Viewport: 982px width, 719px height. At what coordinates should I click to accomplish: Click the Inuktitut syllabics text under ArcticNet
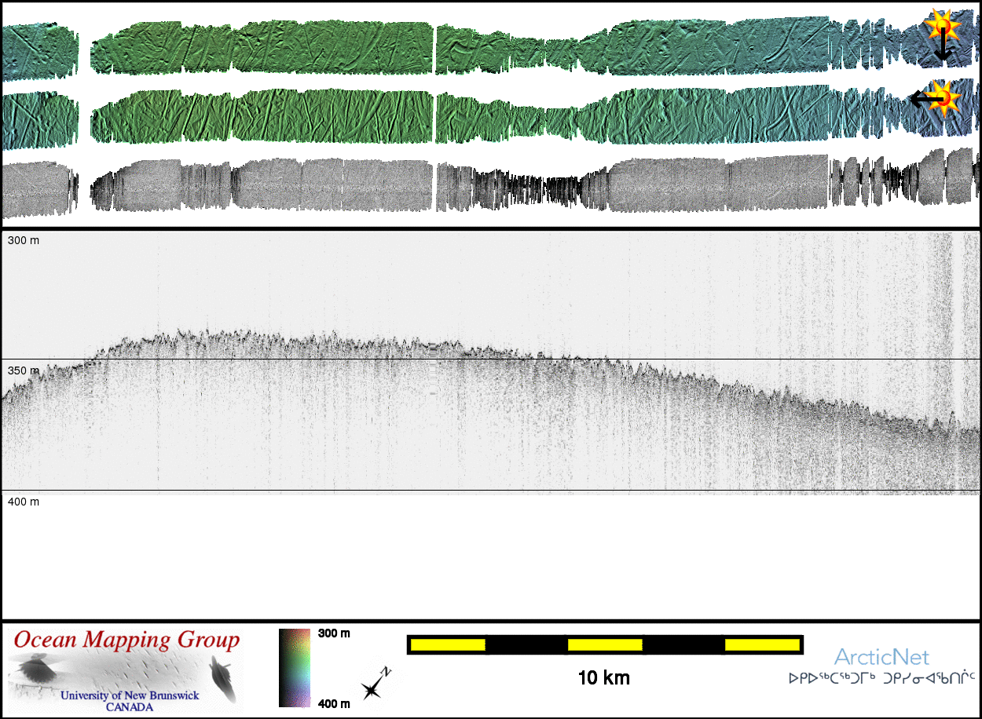coord(881,677)
